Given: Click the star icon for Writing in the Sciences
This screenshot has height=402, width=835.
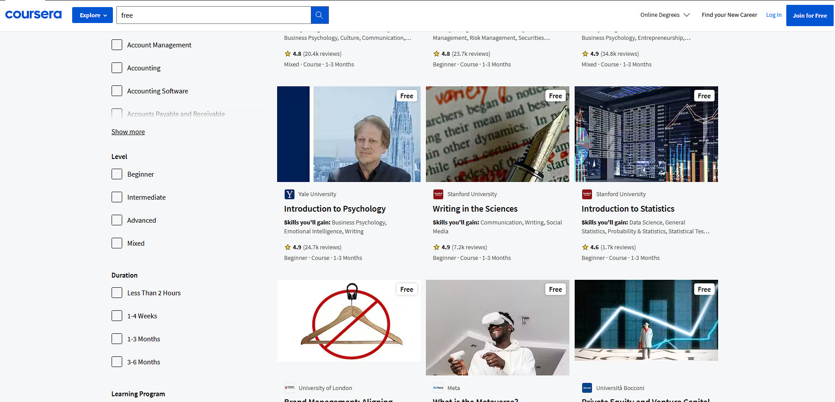Looking at the screenshot, I should (437, 247).
